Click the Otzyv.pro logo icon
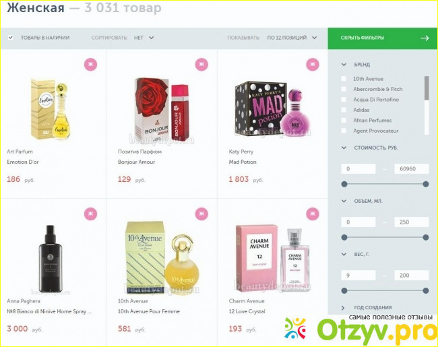Viewport: 438px width, 347px height. click(x=295, y=329)
